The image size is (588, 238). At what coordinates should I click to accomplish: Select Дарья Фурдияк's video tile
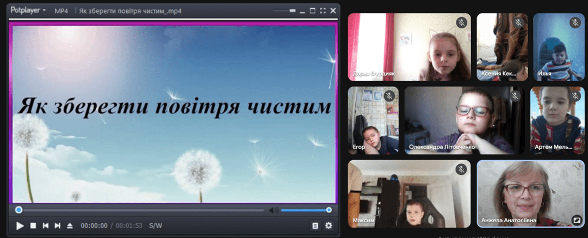(x=410, y=47)
